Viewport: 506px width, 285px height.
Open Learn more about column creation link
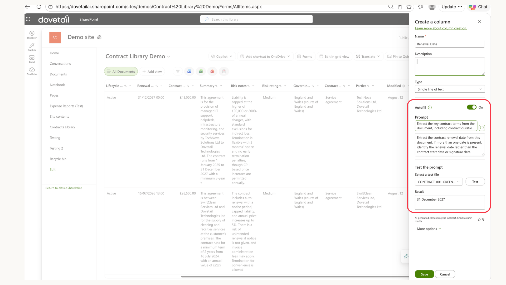(x=441, y=28)
